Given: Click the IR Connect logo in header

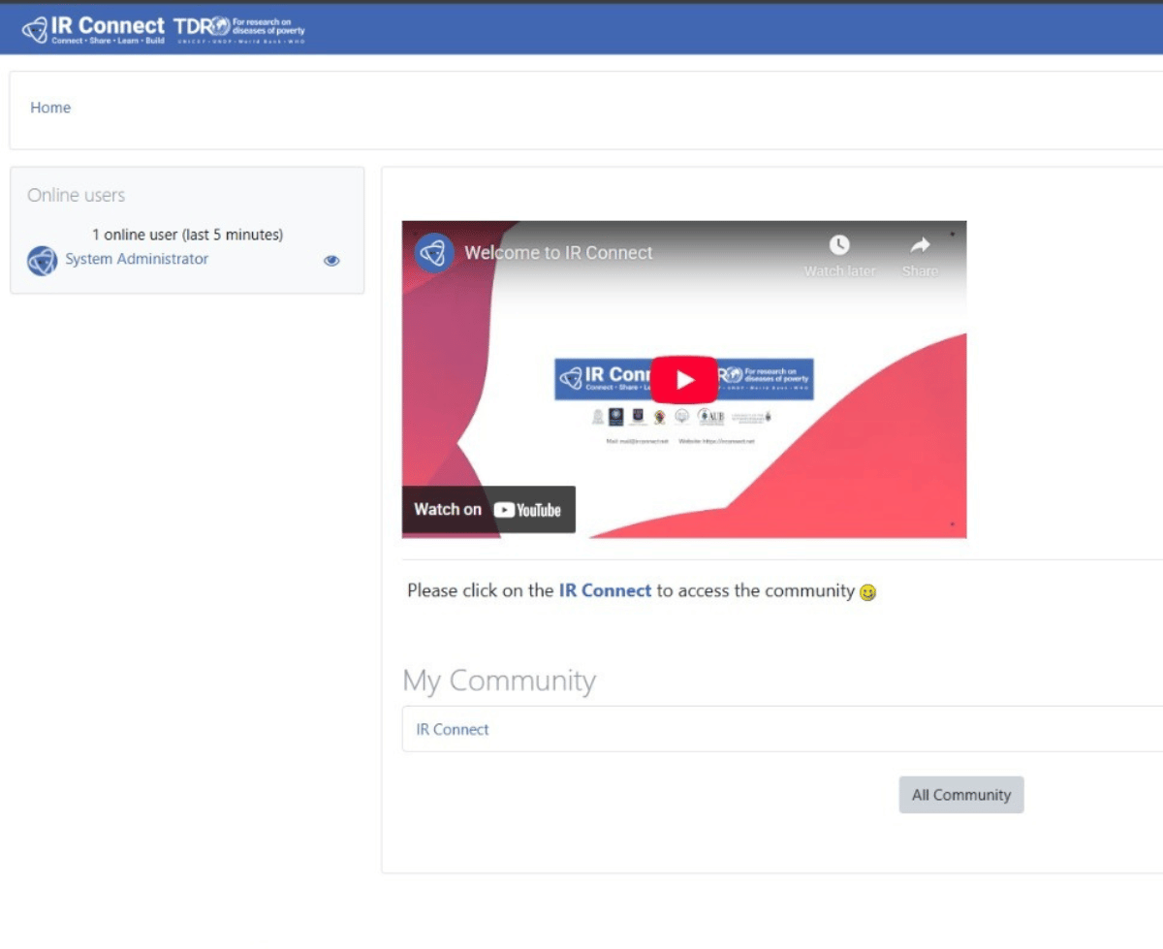Looking at the screenshot, I should [x=93, y=30].
